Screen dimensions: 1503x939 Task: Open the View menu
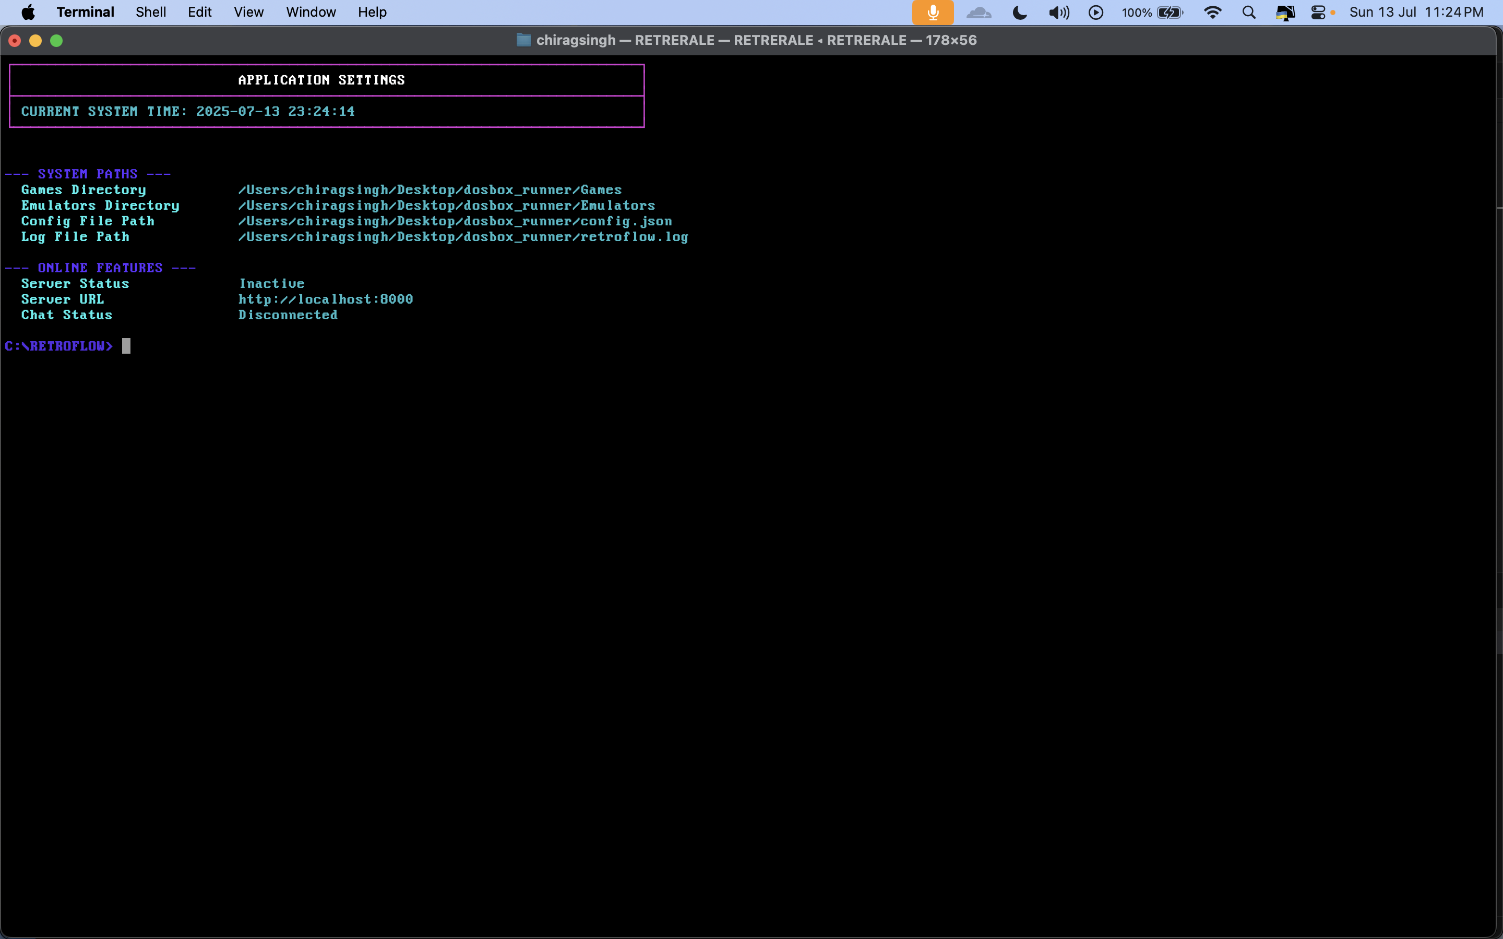tap(248, 13)
